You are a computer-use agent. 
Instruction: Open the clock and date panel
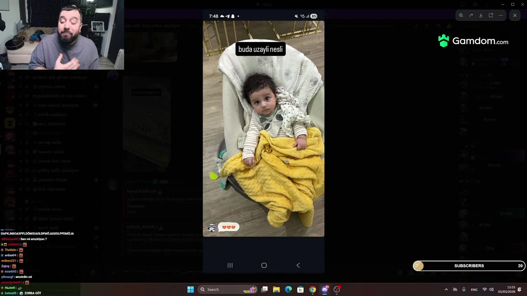[x=506, y=289]
